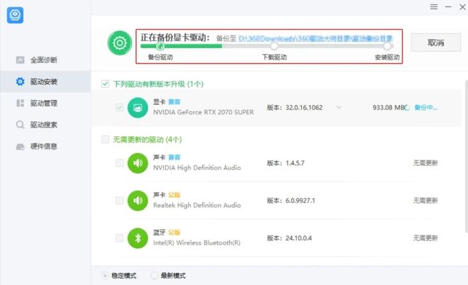Click the Realtek High Definition Audio name
468x285 pixels.
(197, 206)
